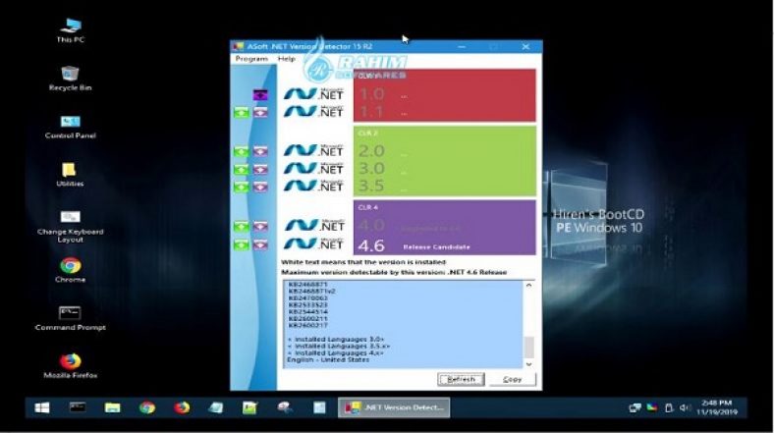The image size is (774, 433).
Task: Click the Microsoft .NET logo beside version 3.5
Action: 313,186
